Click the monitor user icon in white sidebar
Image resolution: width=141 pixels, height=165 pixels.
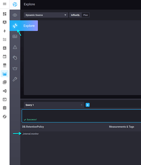coord(5,22)
